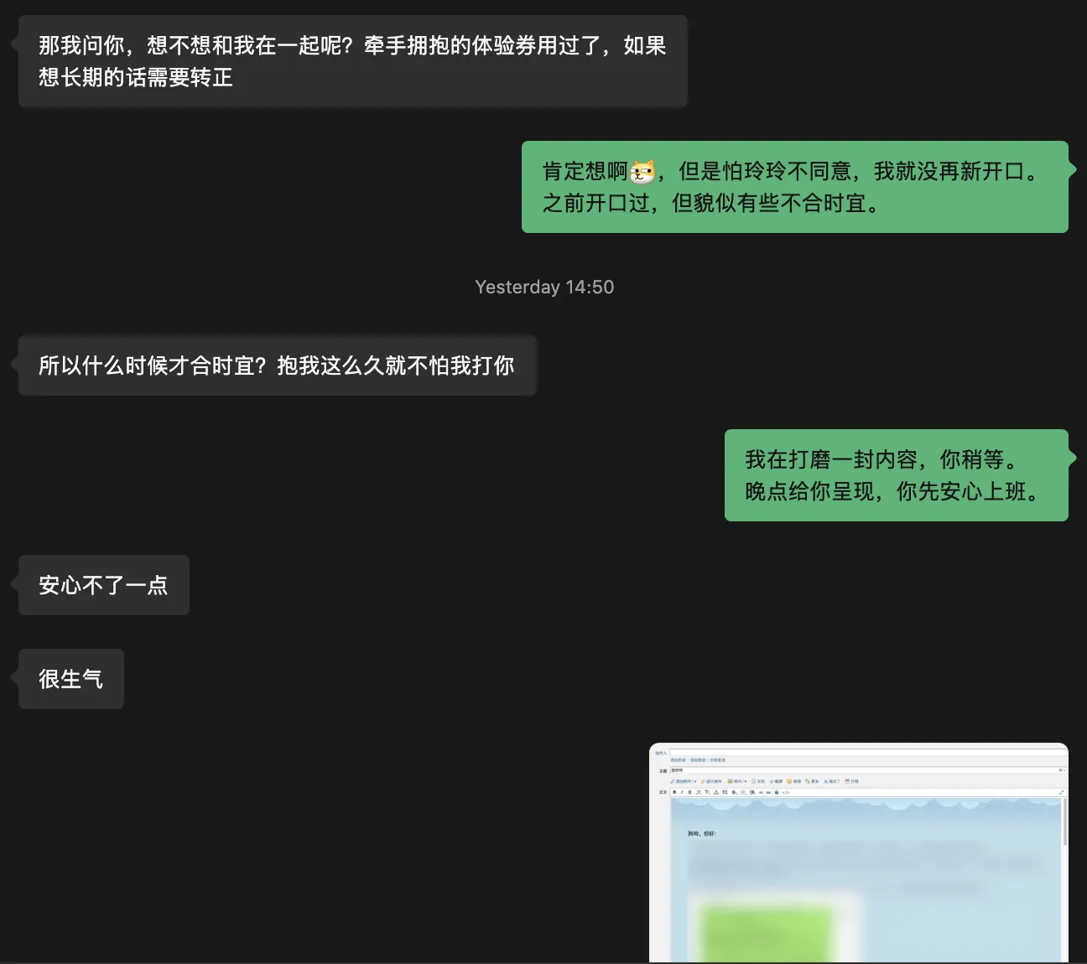Click the 收件人 recipient input field
Viewport: 1087px width, 964px height.
pyautogui.click(x=839, y=751)
